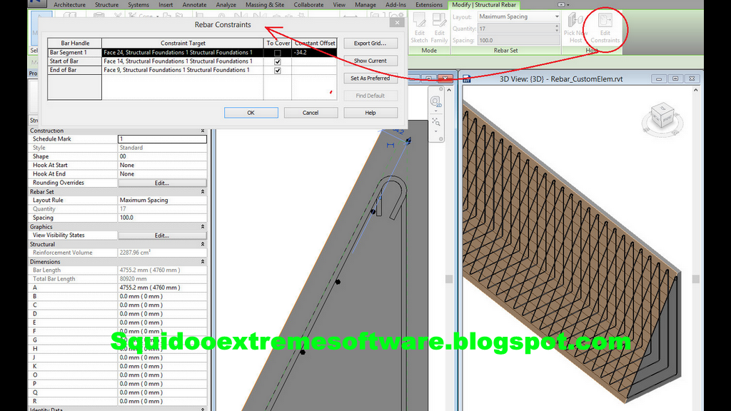Confirm Rebar Constraints dialog with OK
Viewport: 731px width, 411px height.
click(251, 113)
